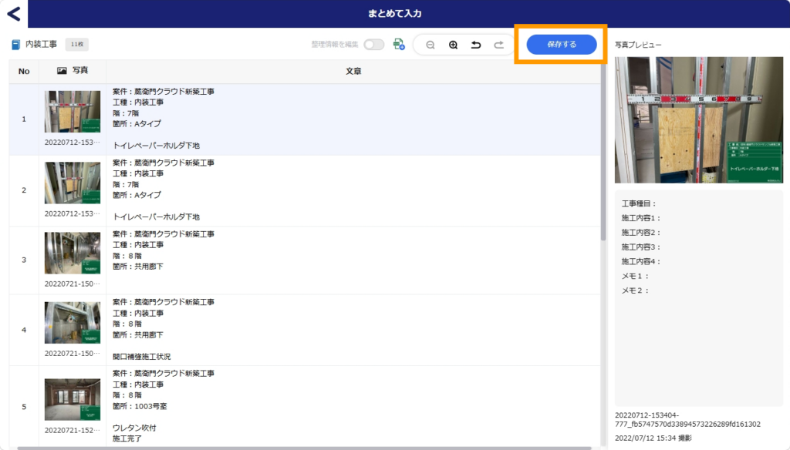
Task: Zoom in with the plus magnifier
Action: tap(454, 45)
